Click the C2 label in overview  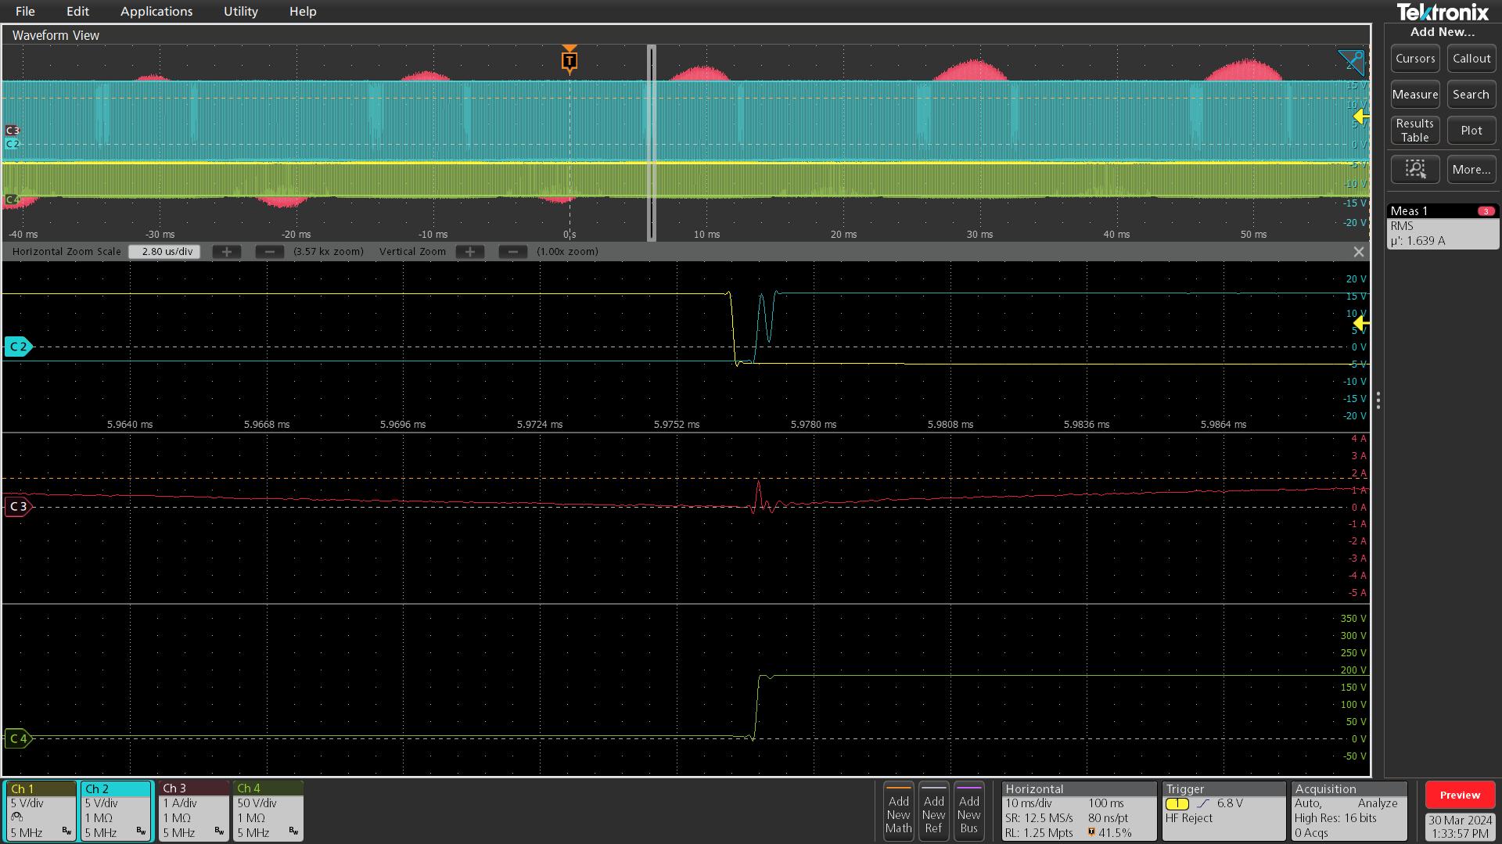pos(12,144)
